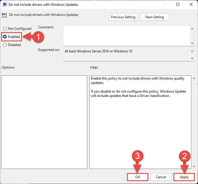Minimize the policy settings window
Image resolution: width=198 pixels, height=184 pixels.
pyautogui.click(x=165, y=4)
